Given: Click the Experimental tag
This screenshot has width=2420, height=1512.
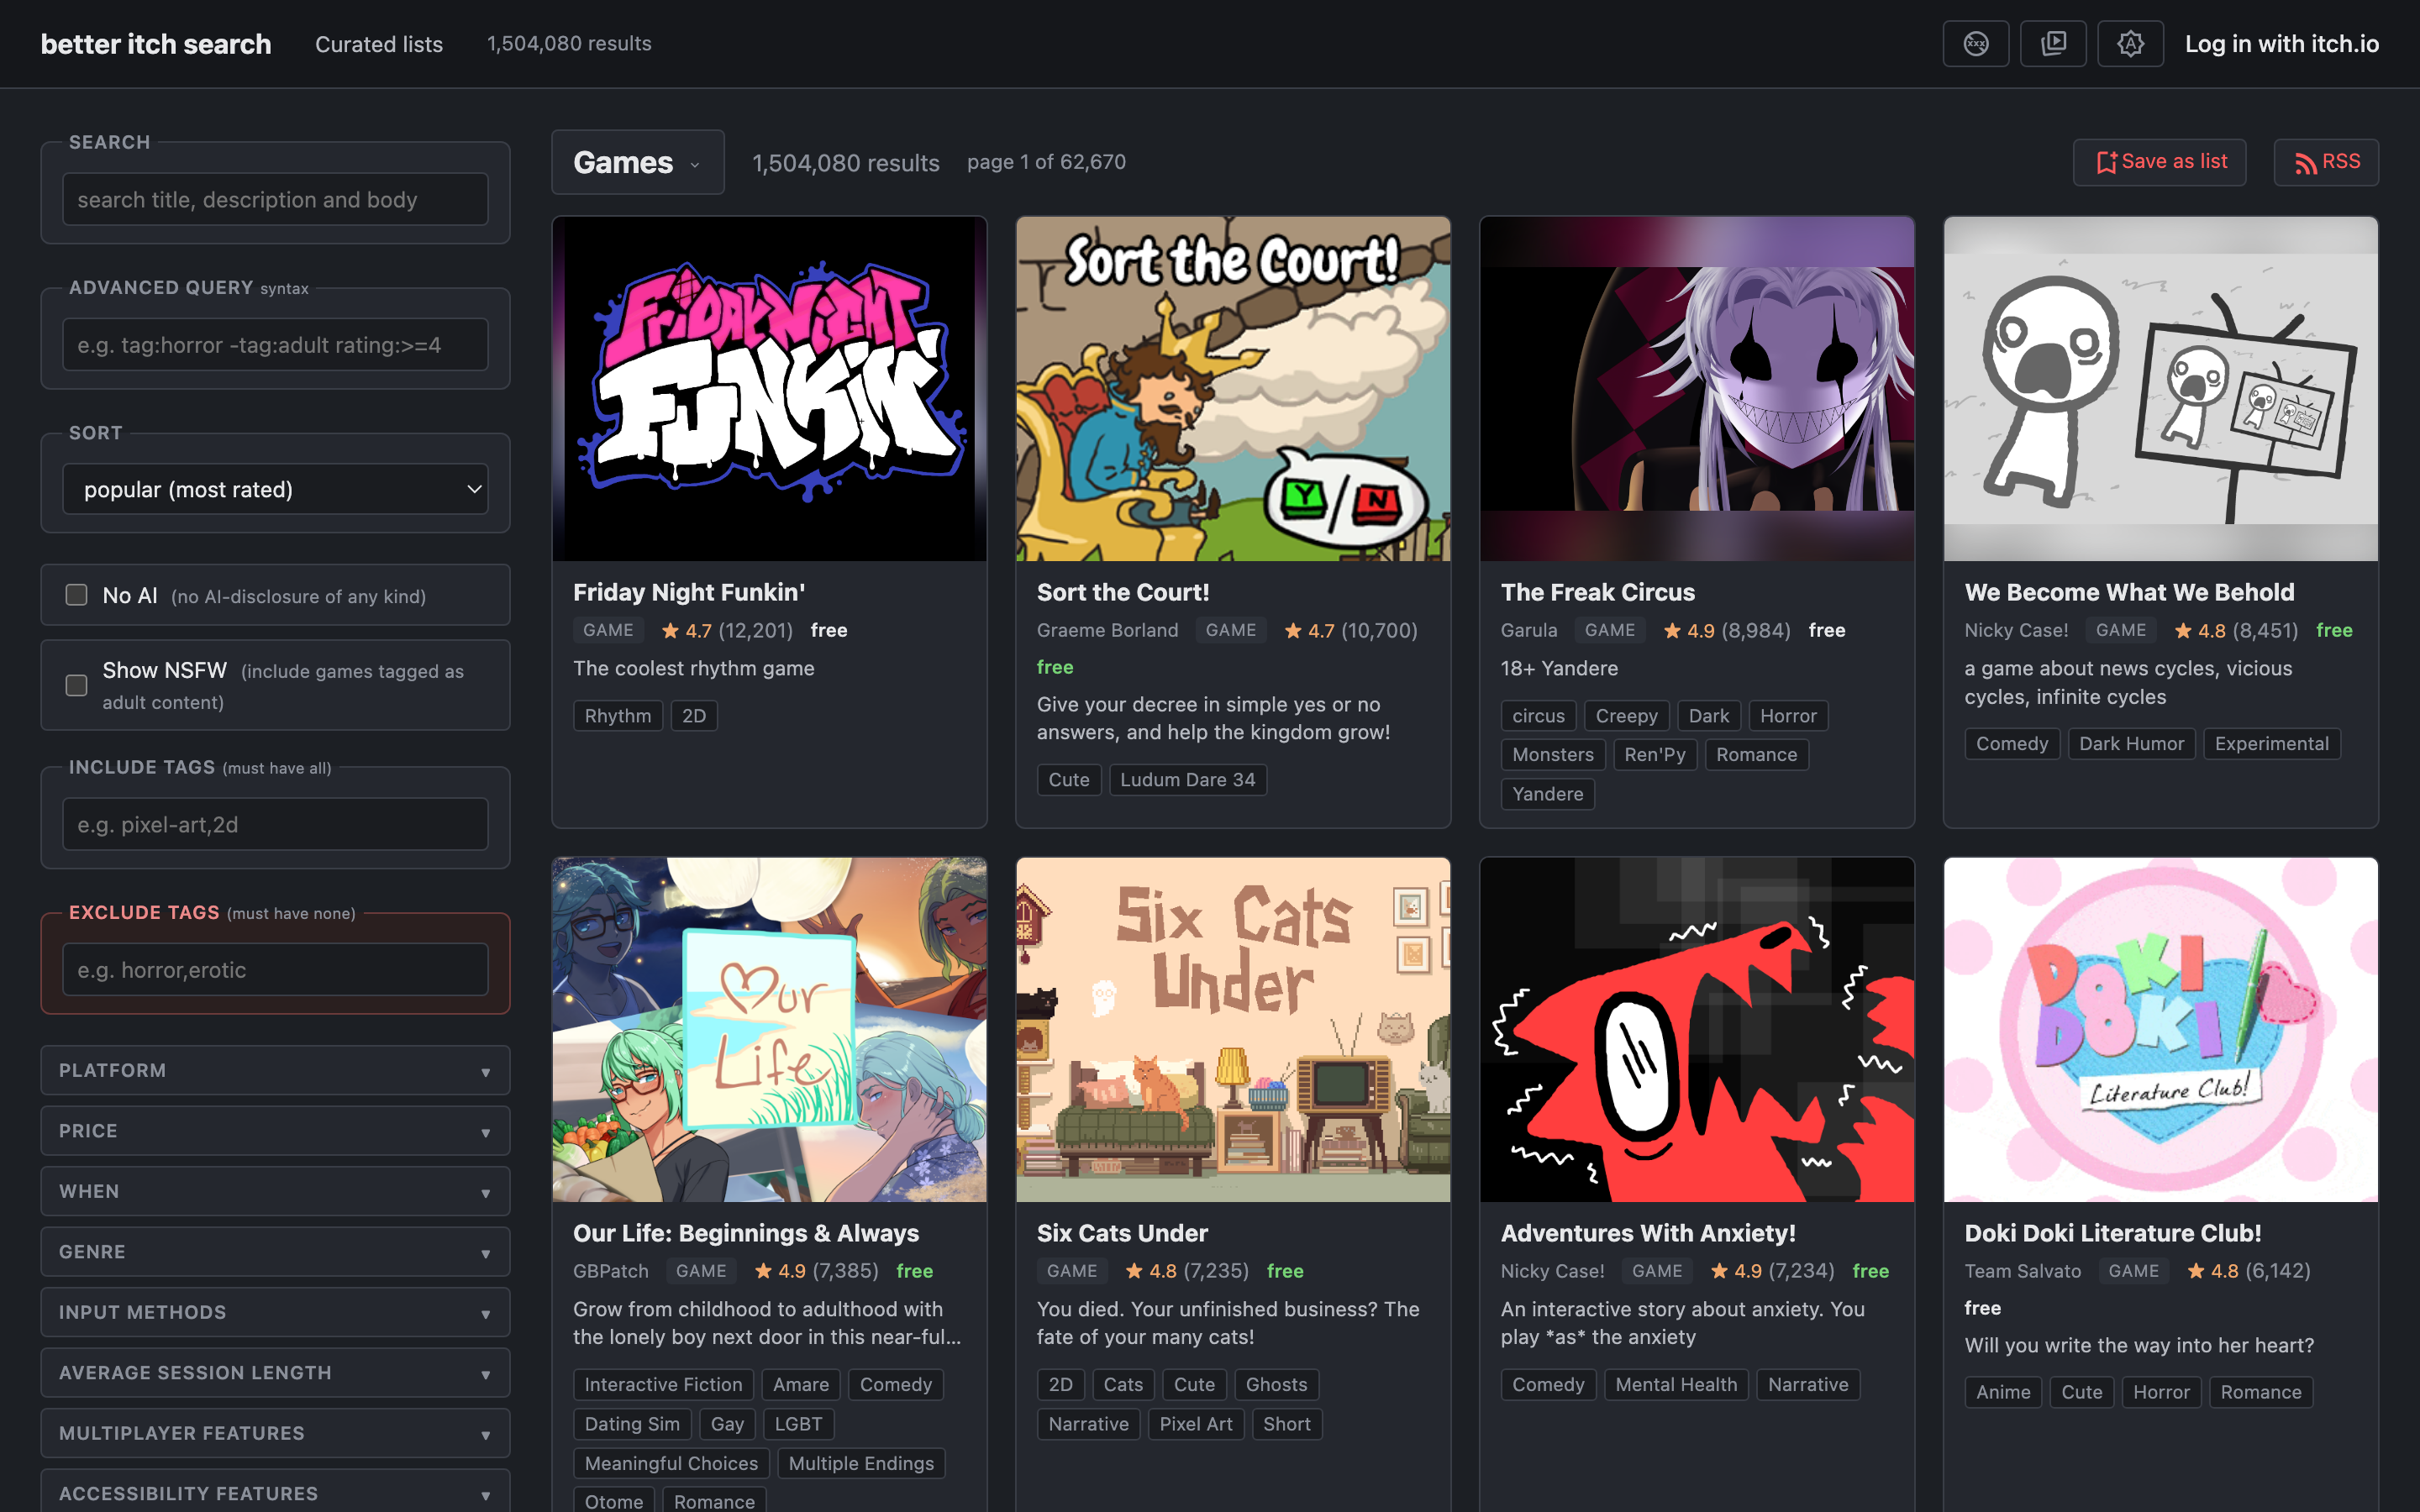Looking at the screenshot, I should click(2272, 744).
